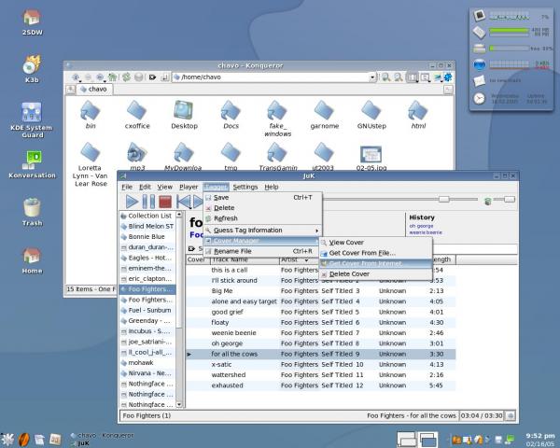This screenshot has width=560, height=448.
Task: Open the Collection List playlist
Action: tap(147, 216)
